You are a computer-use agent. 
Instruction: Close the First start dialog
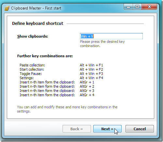(x=149, y=7)
